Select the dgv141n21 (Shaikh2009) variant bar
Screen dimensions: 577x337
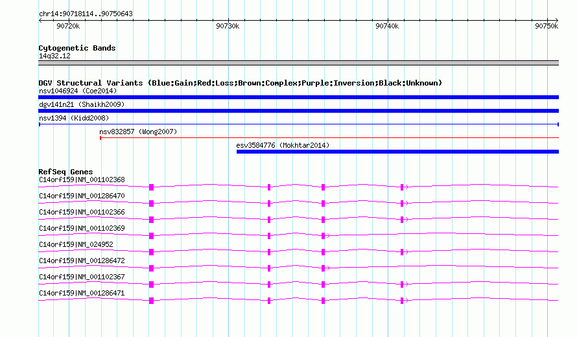point(298,111)
